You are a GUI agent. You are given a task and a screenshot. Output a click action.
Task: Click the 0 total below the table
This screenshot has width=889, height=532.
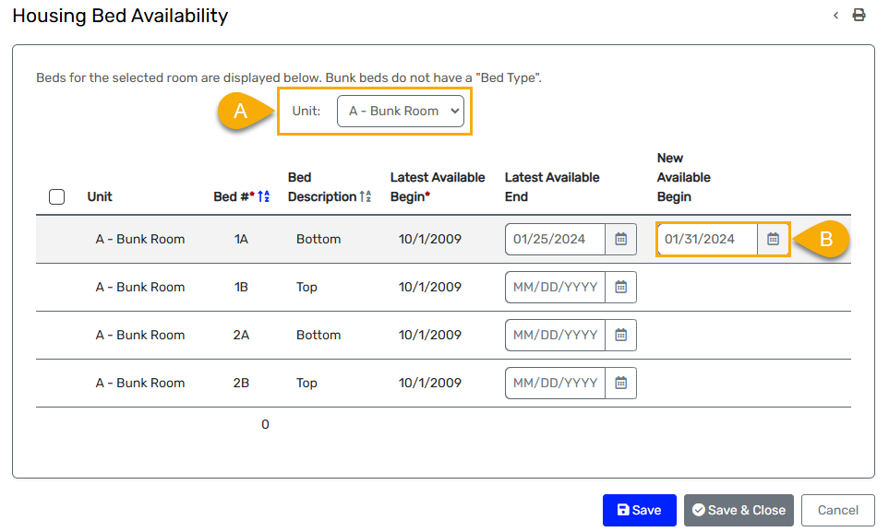(x=265, y=424)
